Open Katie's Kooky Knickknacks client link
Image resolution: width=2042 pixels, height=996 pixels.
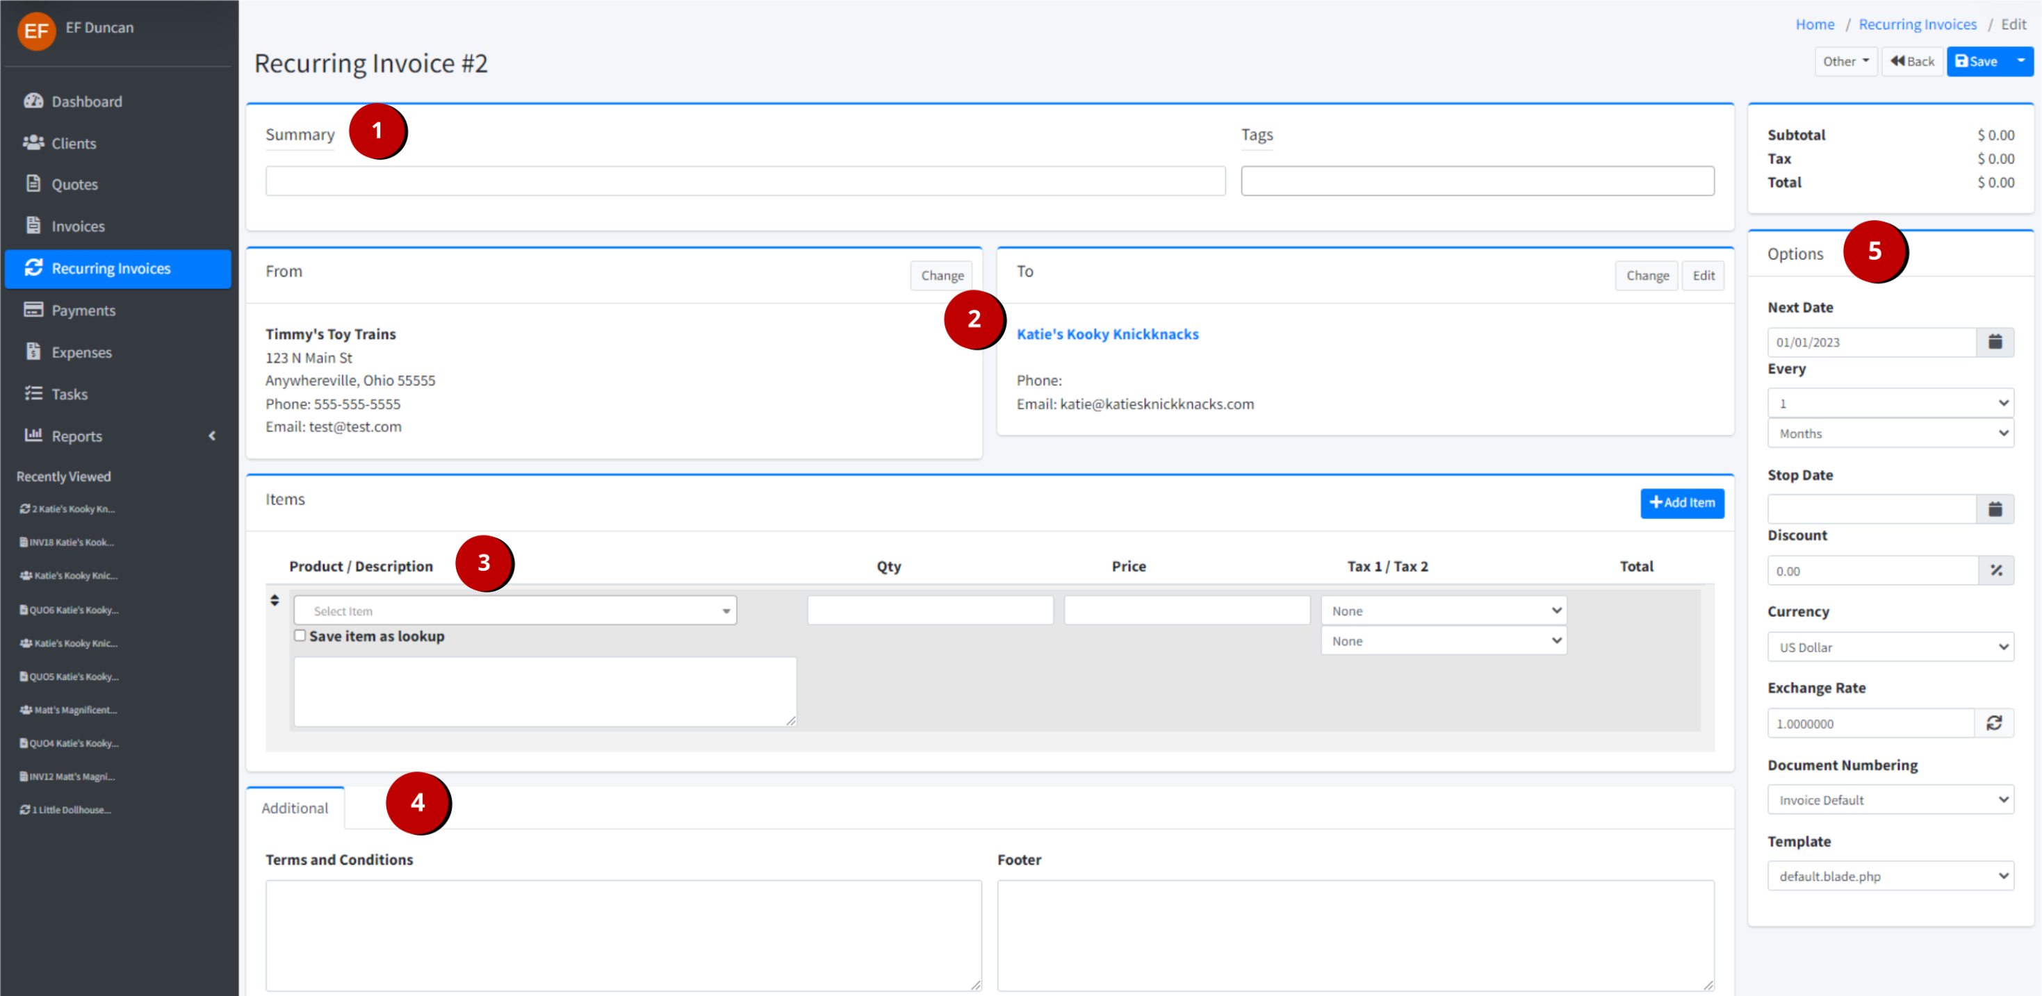point(1106,334)
